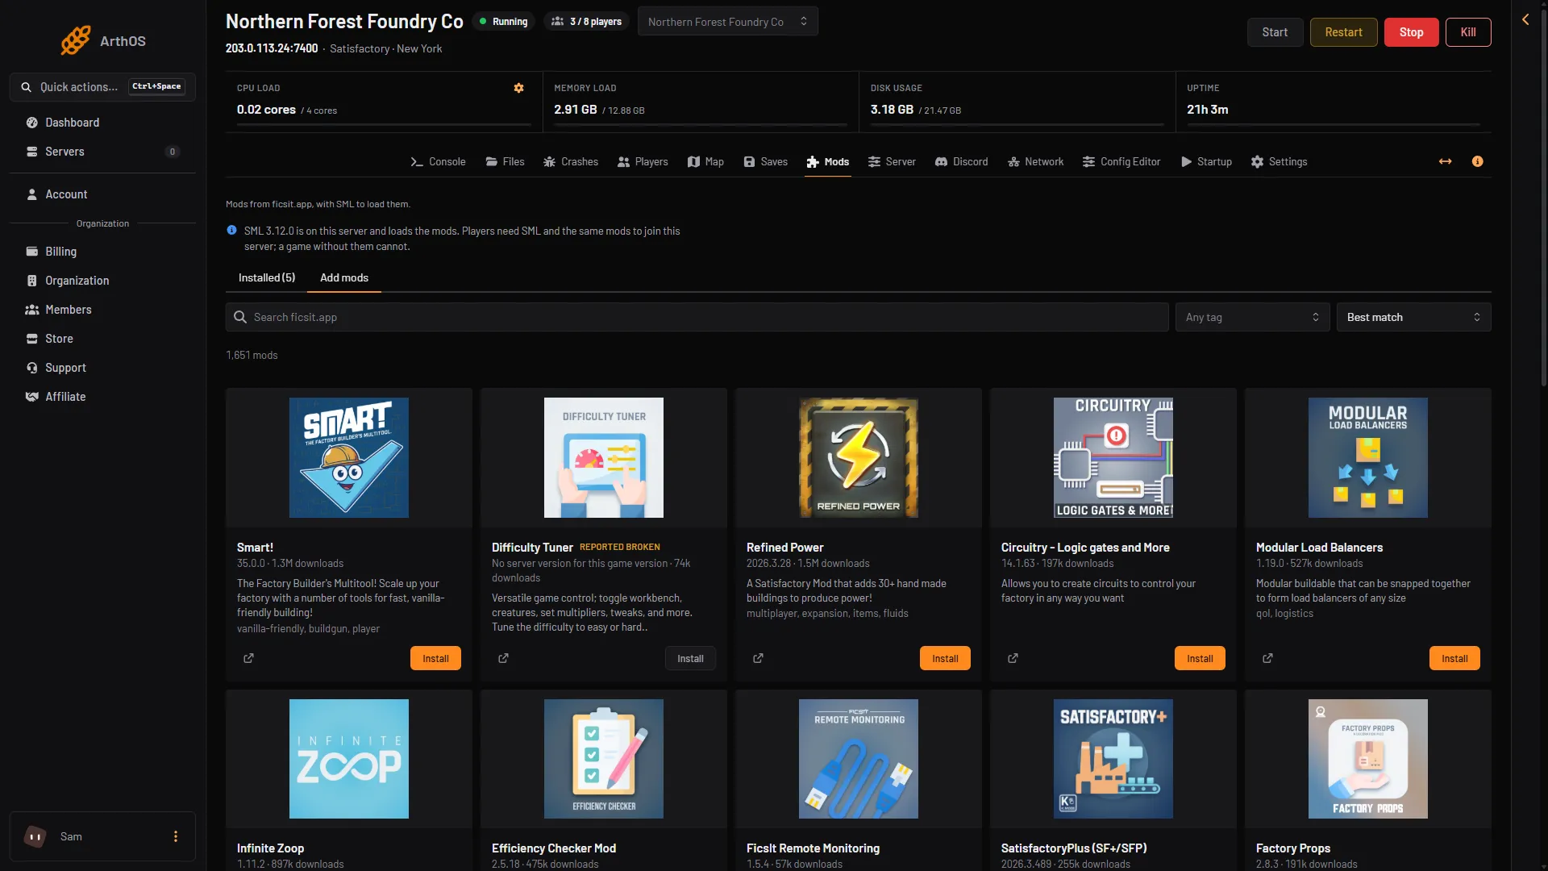Screen dimensions: 1548x871
Task: Open the Network tab
Action: click(1035, 161)
